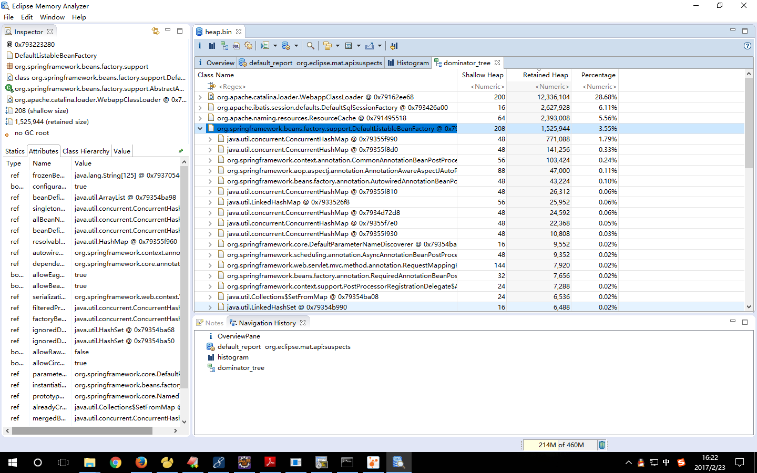Close the Inspector view
The image size is (757, 473).
click(x=50, y=32)
